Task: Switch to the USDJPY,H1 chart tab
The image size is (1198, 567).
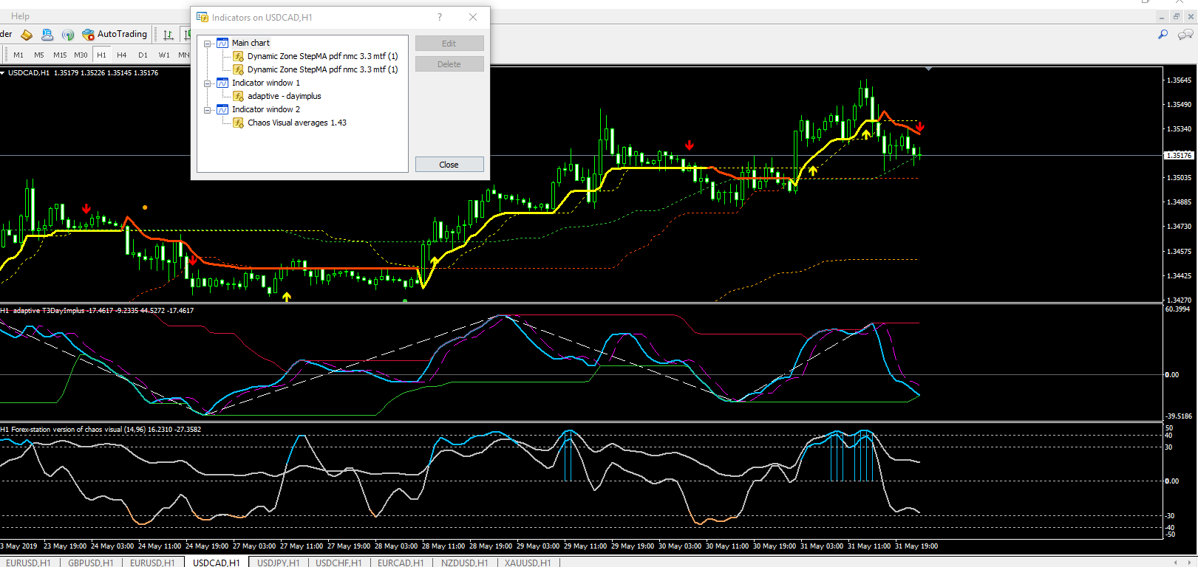Action: [x=279, y=563]
